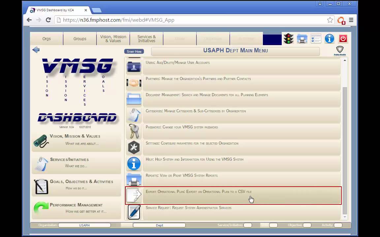Click the blue info icon in top toolbar
The image size is (380, 237).
(x=329, y=39)
